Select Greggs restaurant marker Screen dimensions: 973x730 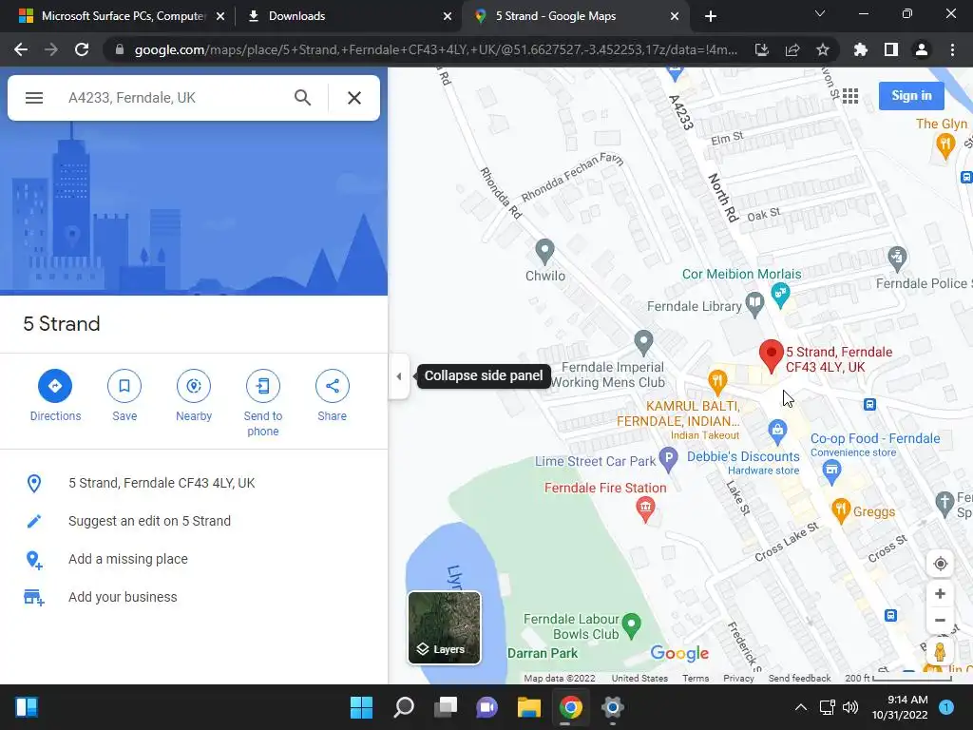pyautogui.click(x=840, y=510)
